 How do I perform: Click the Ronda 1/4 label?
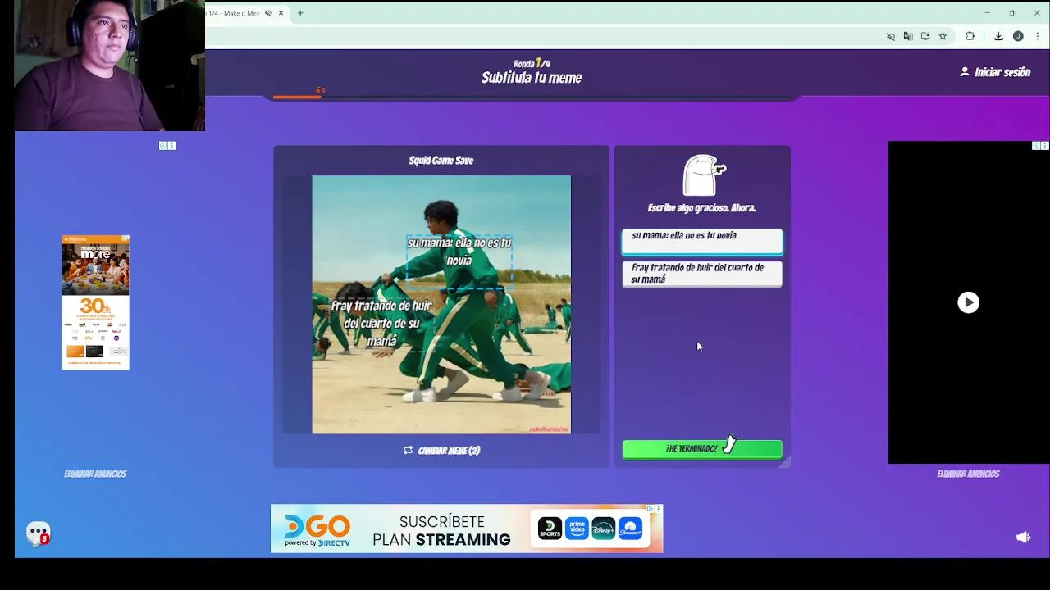pyautogui.click(x=532, y=63)
